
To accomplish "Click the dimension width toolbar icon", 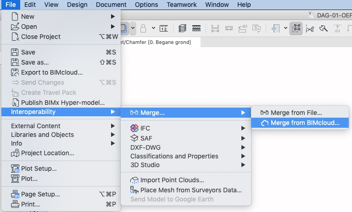I will coord(215,28).
